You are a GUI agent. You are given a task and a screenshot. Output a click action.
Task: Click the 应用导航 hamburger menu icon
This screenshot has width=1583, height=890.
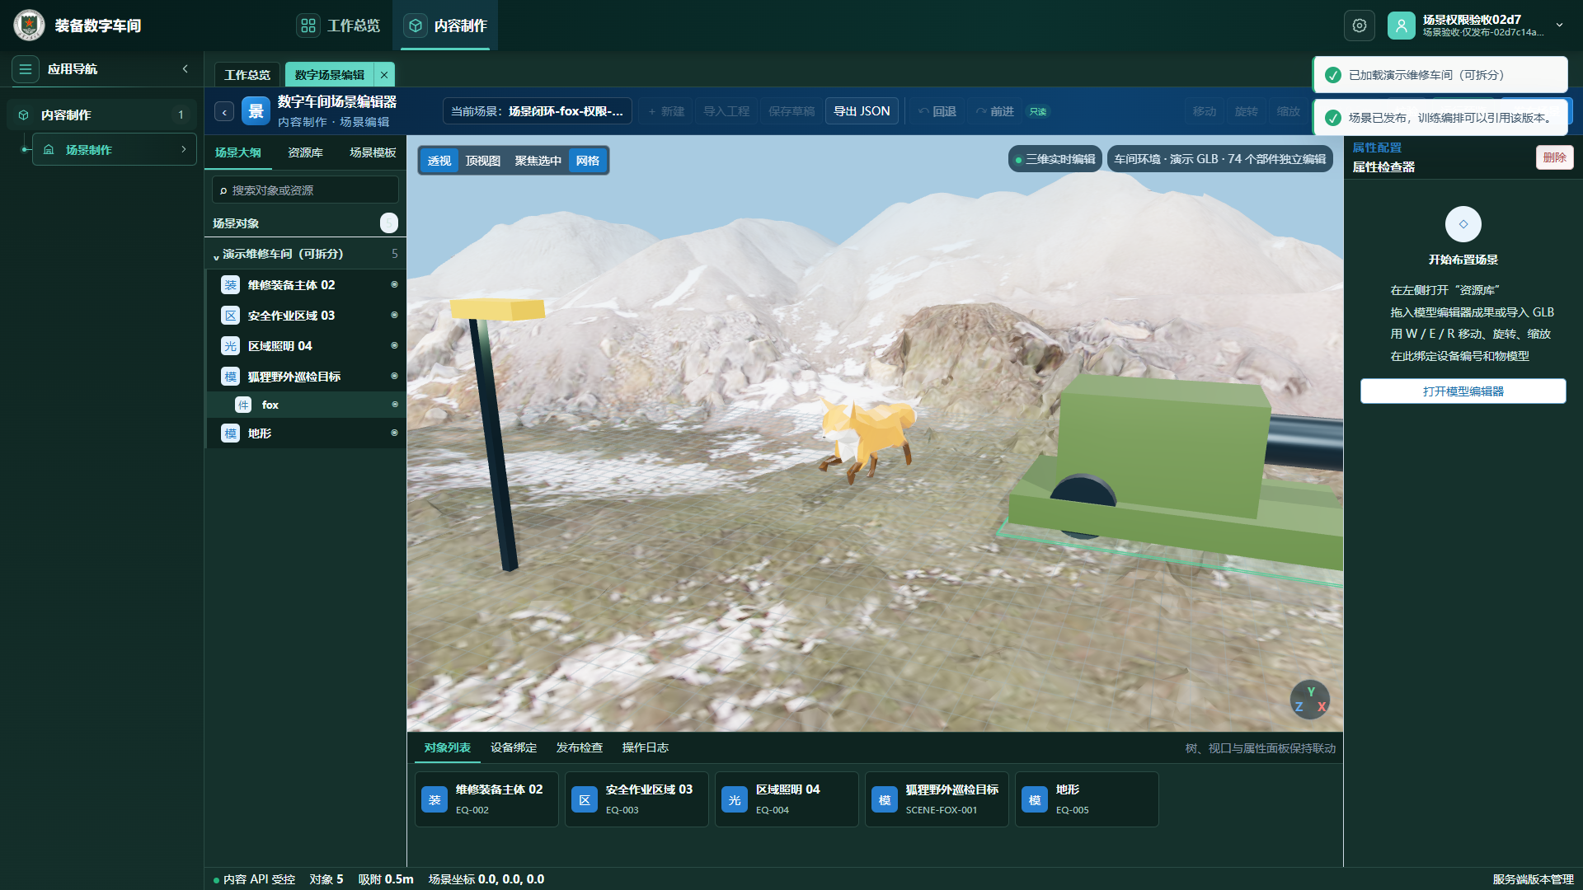tap(26, 69)
